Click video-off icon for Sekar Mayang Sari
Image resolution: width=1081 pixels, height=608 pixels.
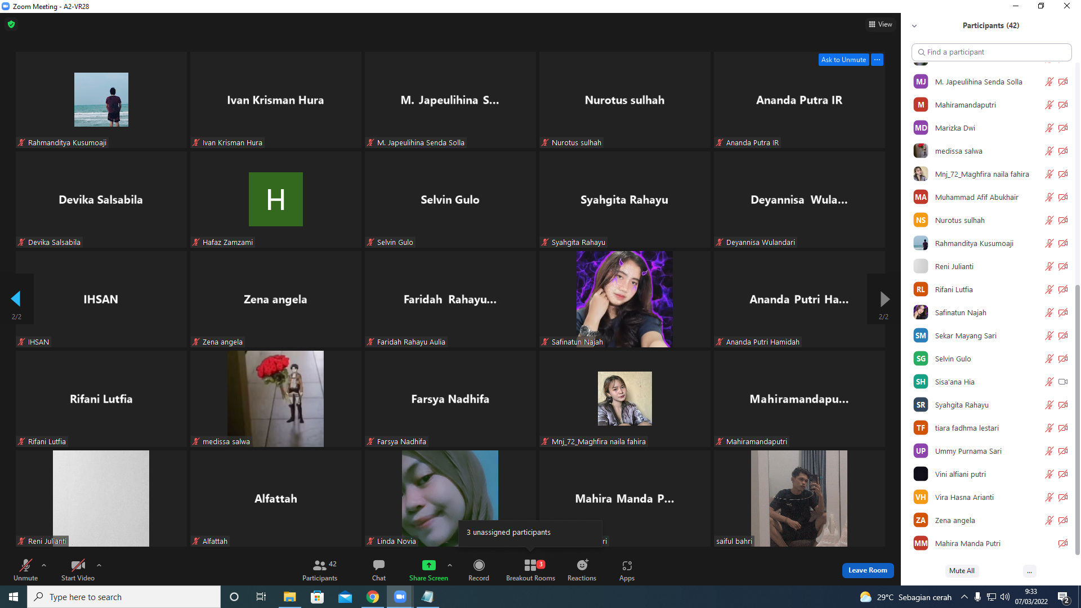(1063, 336)
